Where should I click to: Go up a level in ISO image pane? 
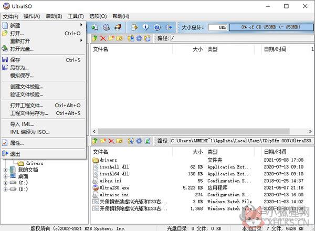95,38
